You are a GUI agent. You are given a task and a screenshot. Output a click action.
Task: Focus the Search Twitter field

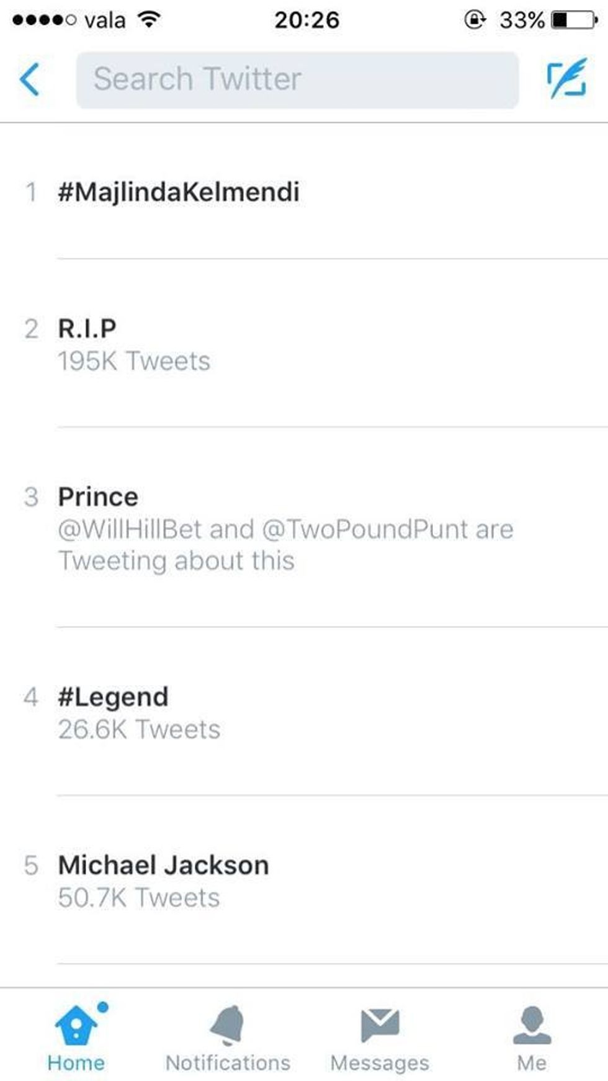297,80
